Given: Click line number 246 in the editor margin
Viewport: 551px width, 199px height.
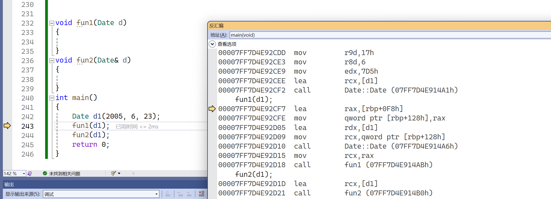Looking at the screenshot, I should pyautogui.click(x=27, y=154).
